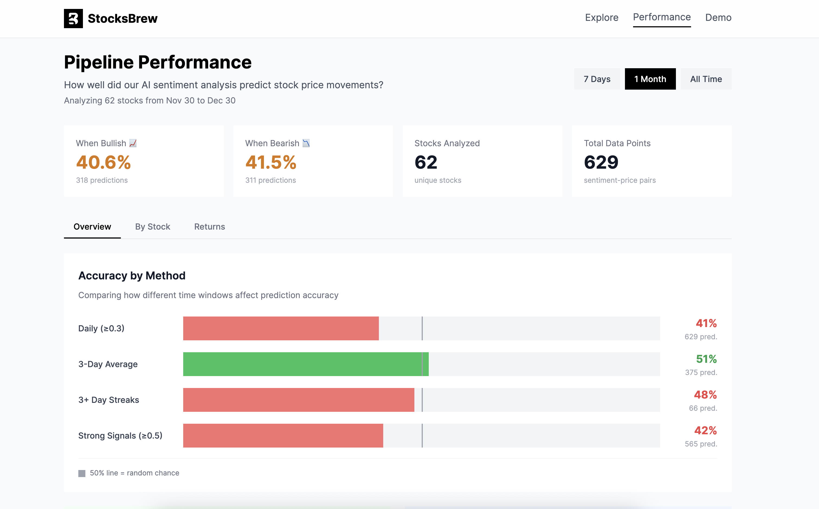Click the When Bullish 40.6% card
Screen dimensions: 819x509
144,161
